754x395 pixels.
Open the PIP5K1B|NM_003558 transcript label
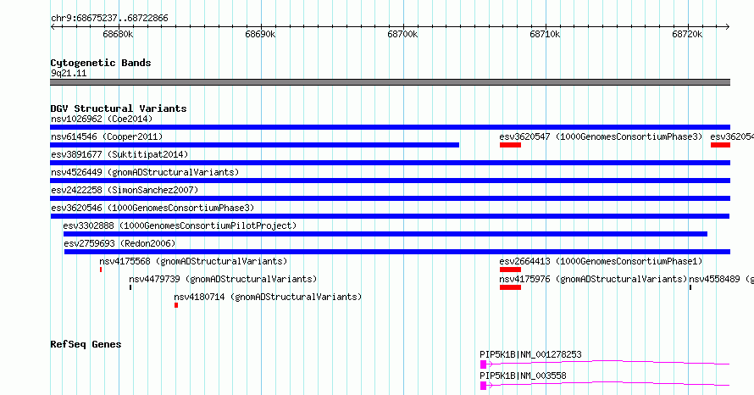[x=523, y=376]
